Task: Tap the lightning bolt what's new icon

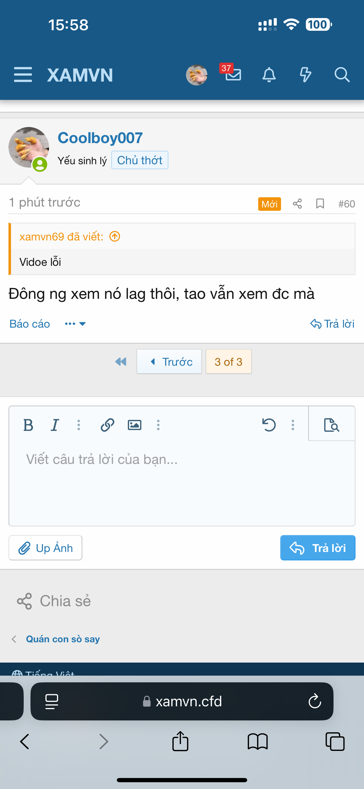Action: coord(305,75)
